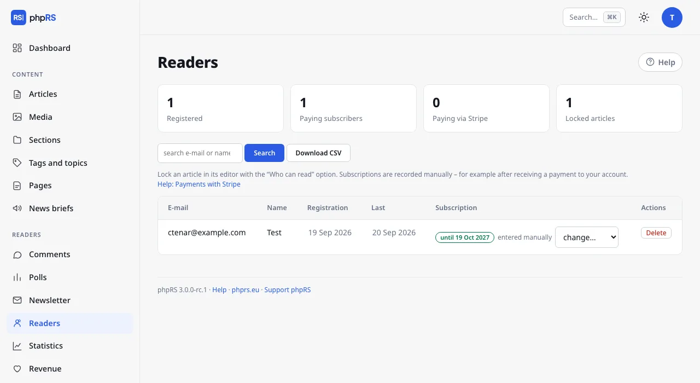Click the Tags and topics tag icon

pyautogui.click(x=17, y=163)
